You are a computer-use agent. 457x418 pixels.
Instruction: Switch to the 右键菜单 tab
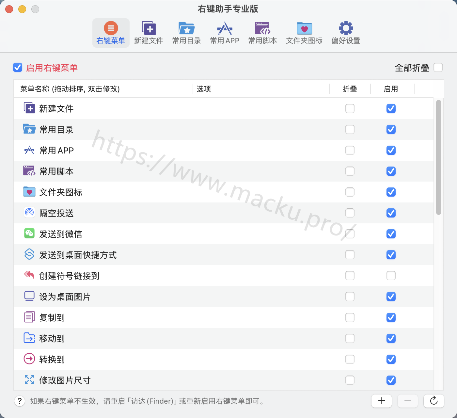[x=111, y=33]
